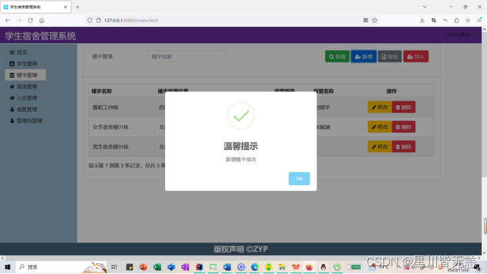The width and height of the screenshot is (487, 274).
Task: Open File Explorer from the taskbar
Action: point(282,267)
